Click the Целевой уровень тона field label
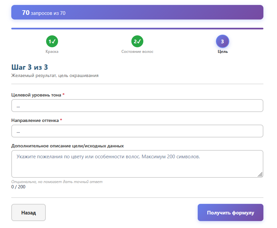This screenshot has width=277, height=228. pyautogui.click(x=36, y=95)
